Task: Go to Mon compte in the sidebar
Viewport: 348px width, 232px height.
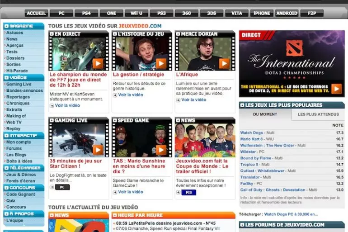Action: tap(19, 142)
